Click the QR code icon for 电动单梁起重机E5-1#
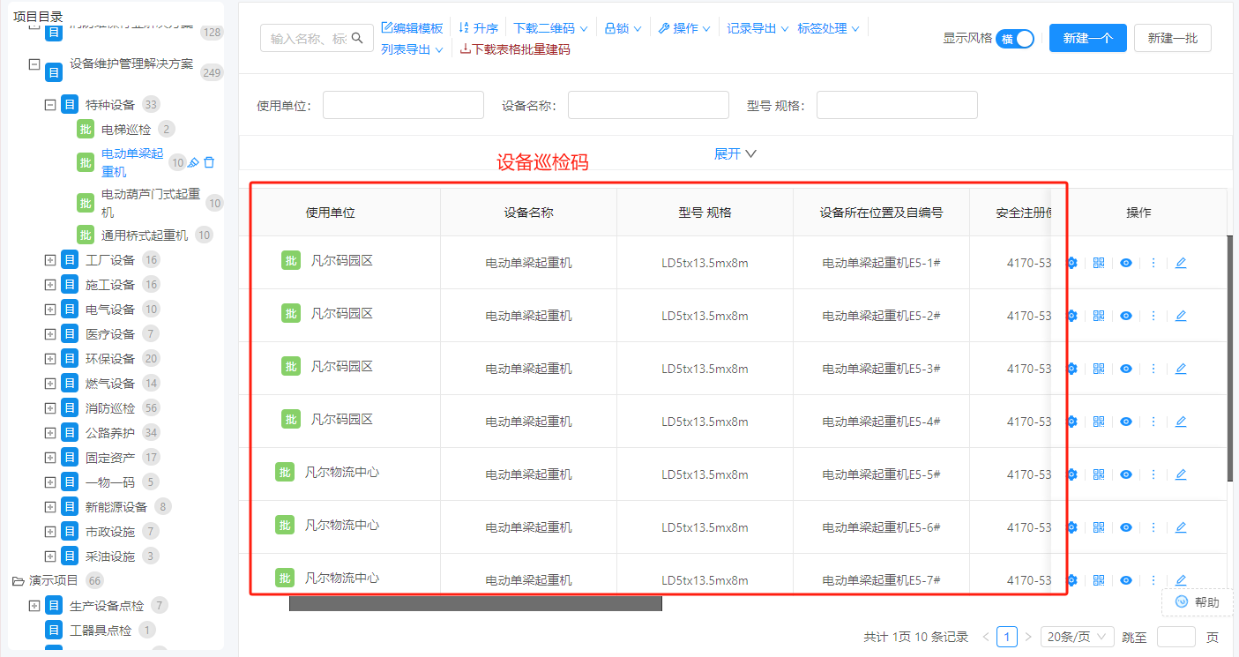This screenshot has width=1239, height=657. pyautogui.click(x=1098, y=262)
